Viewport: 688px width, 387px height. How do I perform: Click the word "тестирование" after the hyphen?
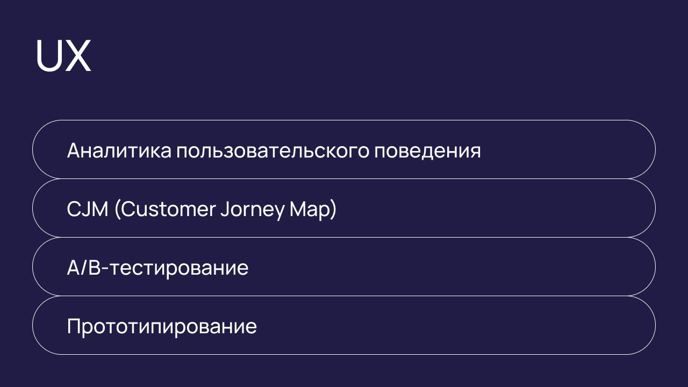[x=179, y=267]
